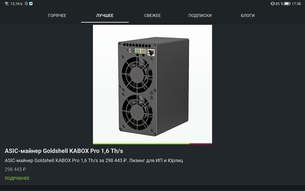The height and width of the screenshot is (191, 305).
Task: Tap the 17:38 clock
Action: click(x=296, y=3)
